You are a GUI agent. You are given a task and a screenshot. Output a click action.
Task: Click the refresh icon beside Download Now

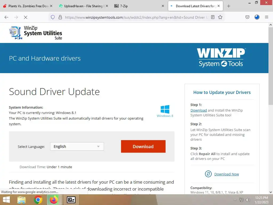click(x=208, y=174)
